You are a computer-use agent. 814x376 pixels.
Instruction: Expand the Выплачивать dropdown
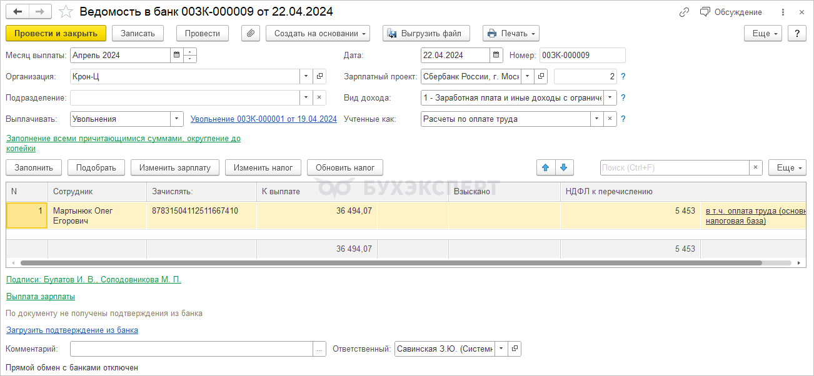click(x=177, y=119)
